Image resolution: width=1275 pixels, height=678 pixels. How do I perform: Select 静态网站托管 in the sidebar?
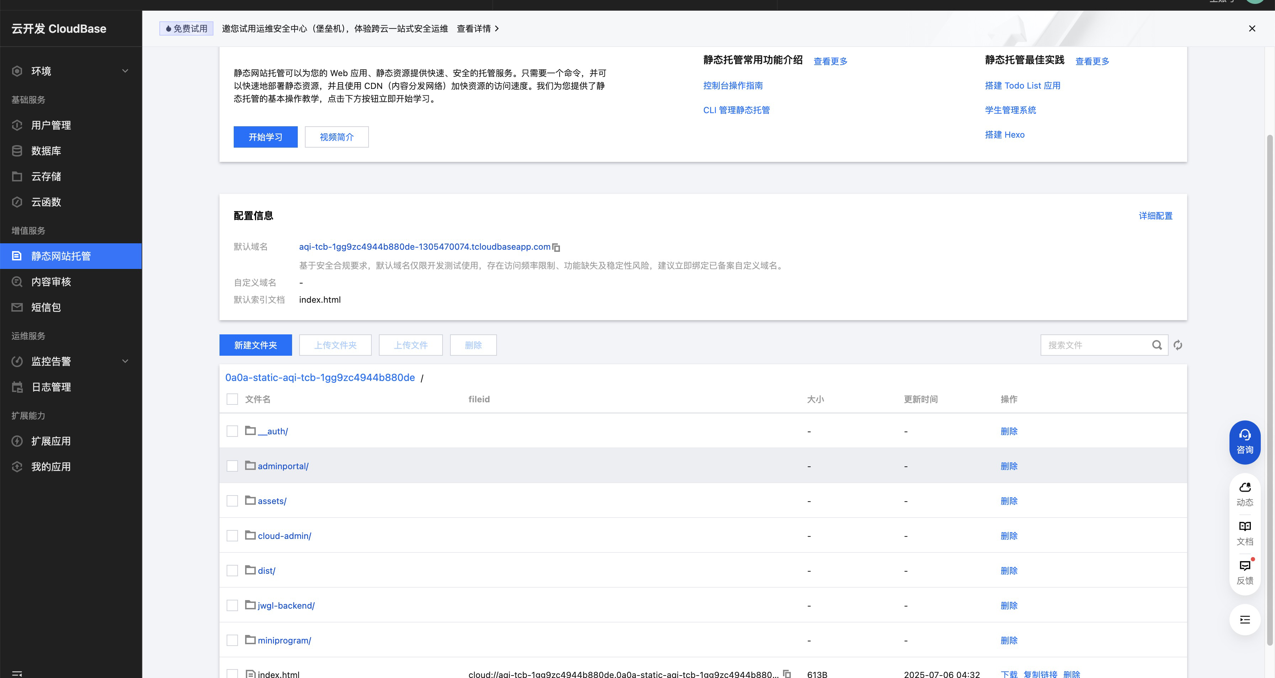pos(71,256)
